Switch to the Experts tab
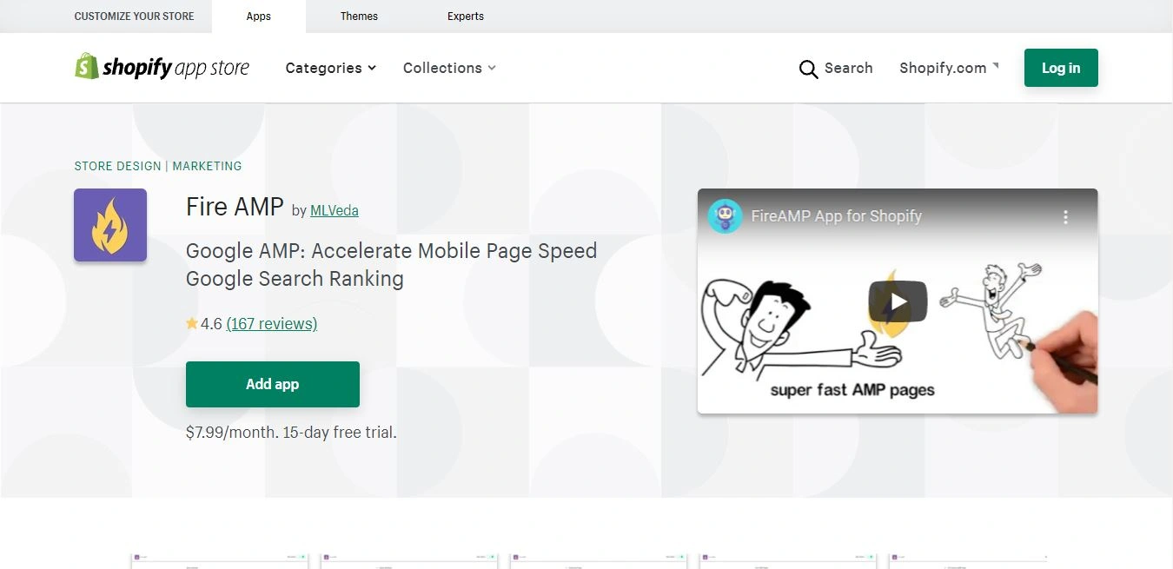 coord(466,17)
